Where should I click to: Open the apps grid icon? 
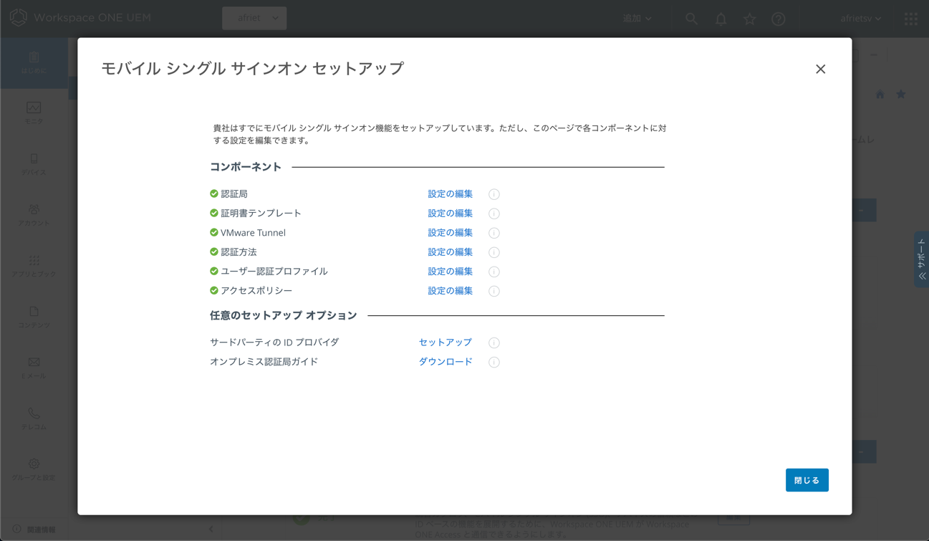pyautogui.click(x=911, y=19)
